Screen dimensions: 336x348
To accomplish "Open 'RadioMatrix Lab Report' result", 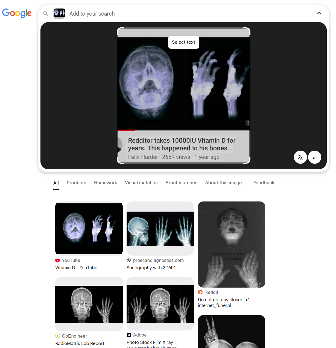I will click(80, 343).
